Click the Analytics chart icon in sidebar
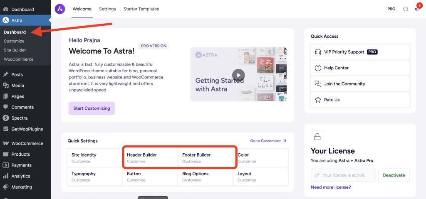This screenshot has width=426, height=199. [6, 176]
